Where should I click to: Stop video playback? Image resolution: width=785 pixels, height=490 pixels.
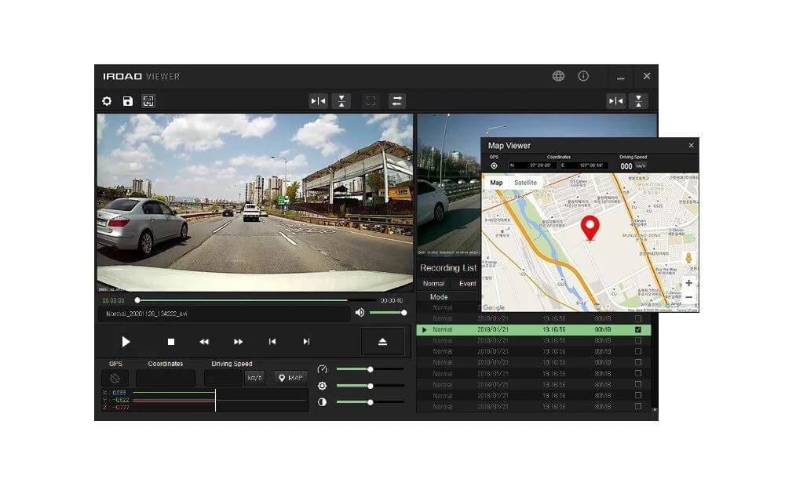pyautogui.click(x=170, y=342)
